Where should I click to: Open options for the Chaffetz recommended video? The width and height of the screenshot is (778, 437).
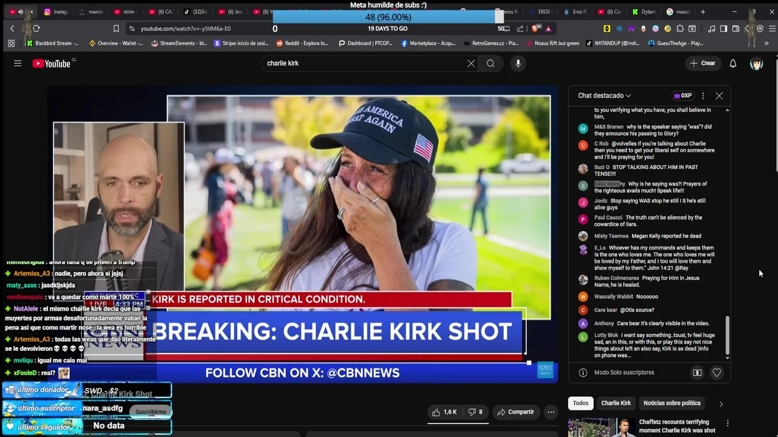[x=728, y=423]
